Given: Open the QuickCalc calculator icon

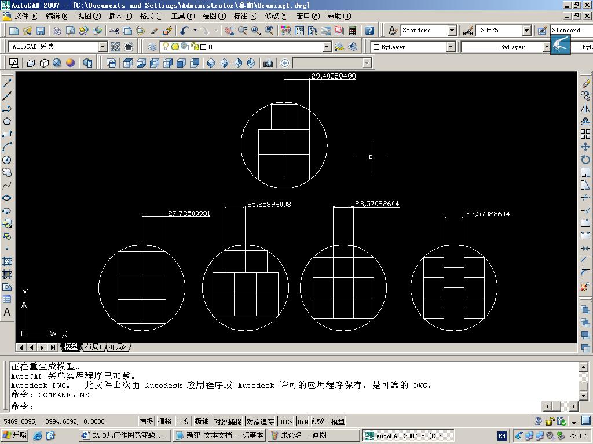Looking at the screenshot, I should coord(353,31).
